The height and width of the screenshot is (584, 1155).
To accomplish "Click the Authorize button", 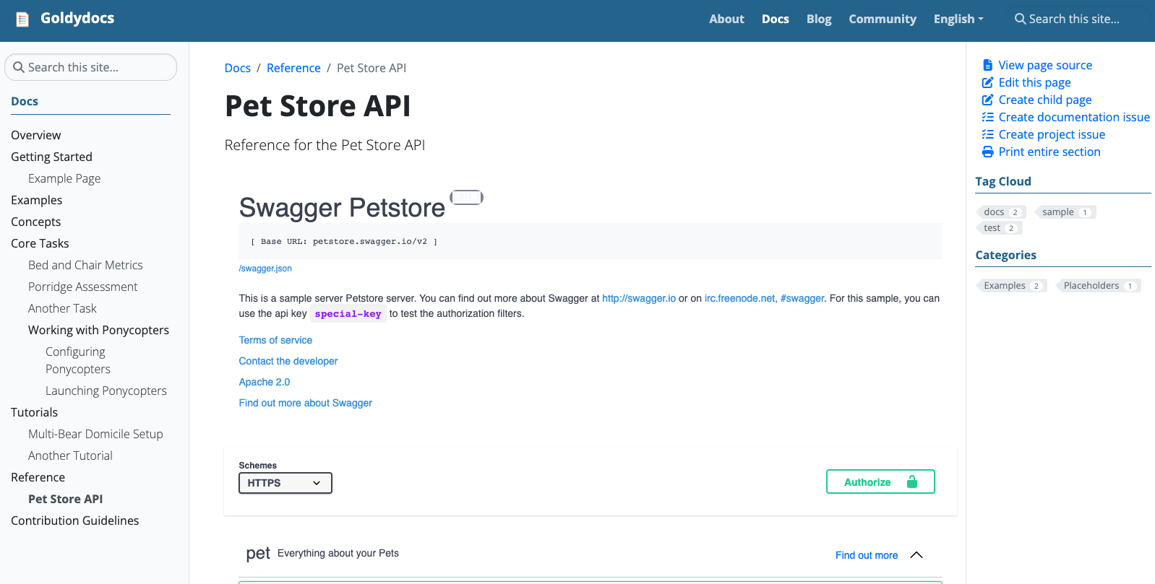I will pyautogui.click(x=880, y=481).
